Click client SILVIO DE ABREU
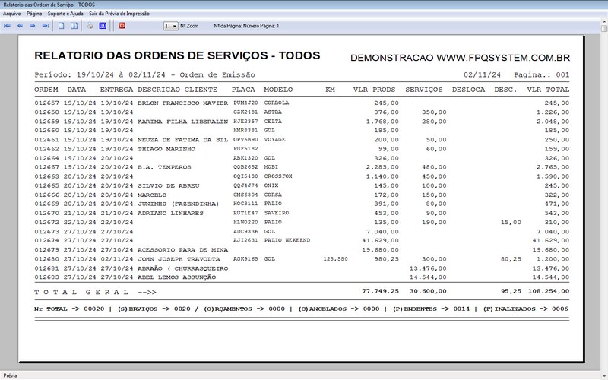The height and width of the screenshot is (380, 608). [x=168, y=185]
